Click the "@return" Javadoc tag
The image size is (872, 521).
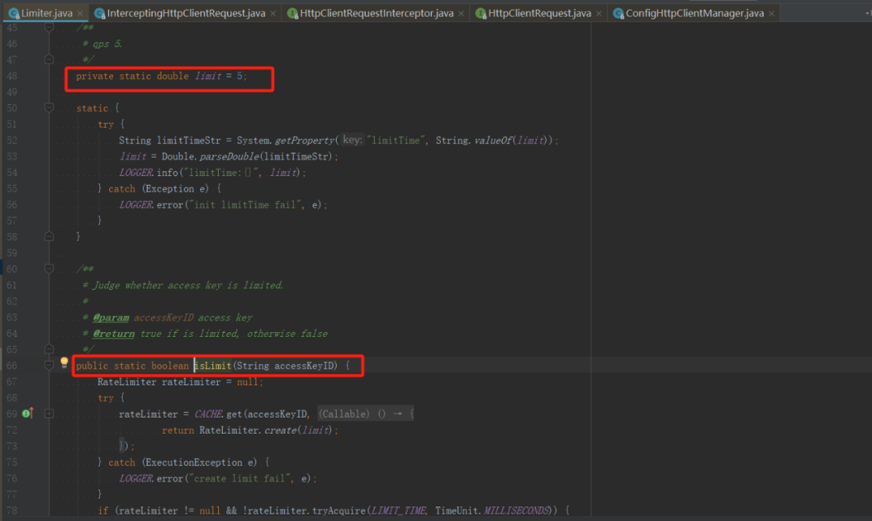[114, 334]
